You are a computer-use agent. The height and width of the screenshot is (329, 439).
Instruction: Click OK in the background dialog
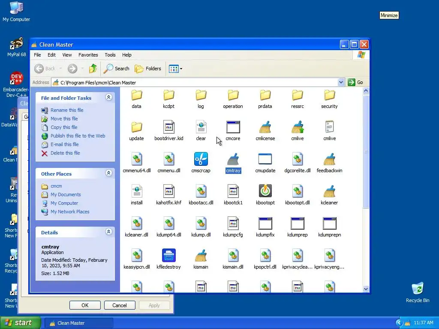click(85, 305)
